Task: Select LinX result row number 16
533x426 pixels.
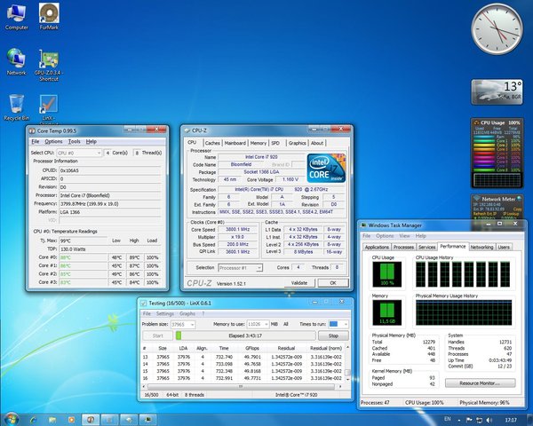Action: [x=242, y=378]
